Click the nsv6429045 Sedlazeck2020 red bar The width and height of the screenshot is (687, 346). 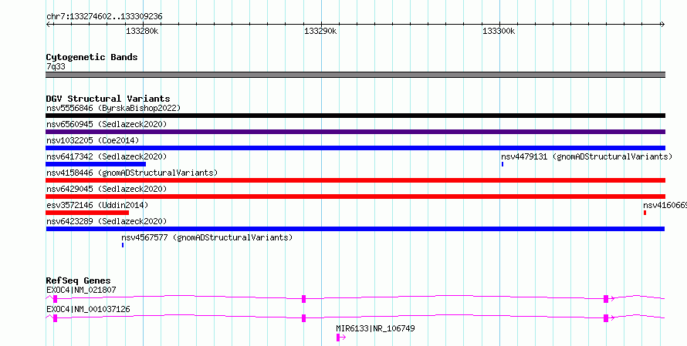[x=355, y=197]
